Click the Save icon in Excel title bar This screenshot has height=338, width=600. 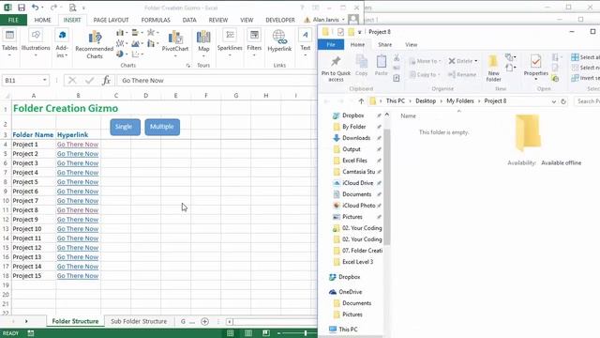[22, 8]
